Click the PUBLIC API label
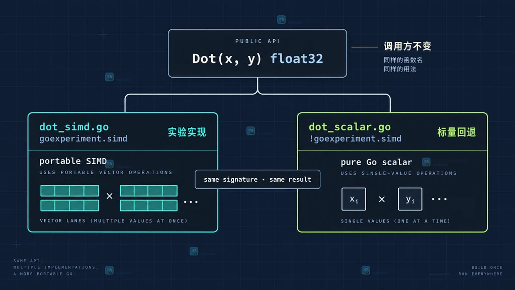The width and height of the screenshot is (515, 290). pyautogui.click(x=257, y=41)
